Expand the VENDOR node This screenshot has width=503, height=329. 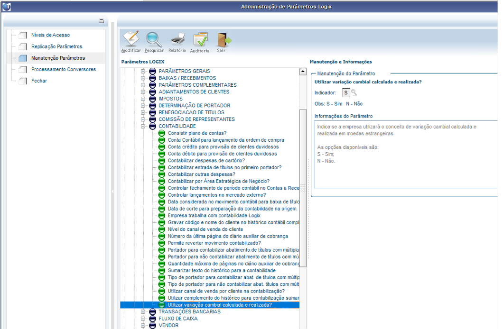click(x=143, y=326)
